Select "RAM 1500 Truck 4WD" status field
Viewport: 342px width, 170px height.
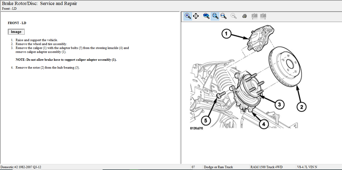click(x=266, y=167)
